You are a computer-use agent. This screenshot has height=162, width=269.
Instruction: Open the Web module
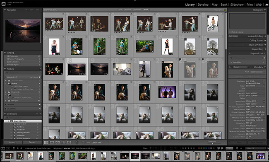259,5
